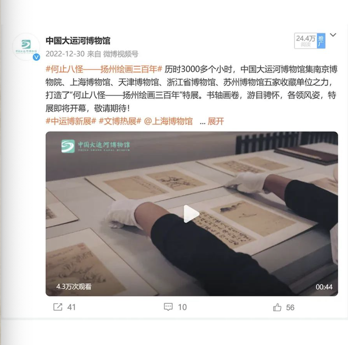Expand the post options chevron
The width and height of the screenshot is (348, 345).
pos(333,35)
